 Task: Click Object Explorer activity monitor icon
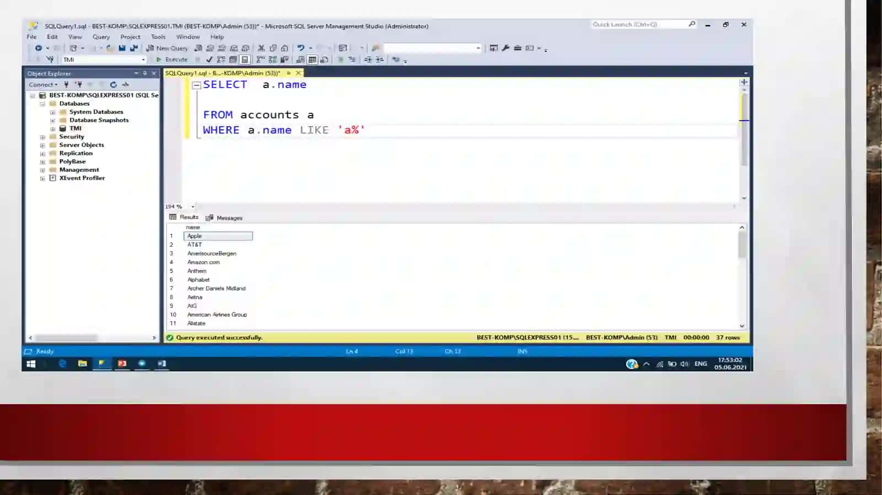[126, 85]
